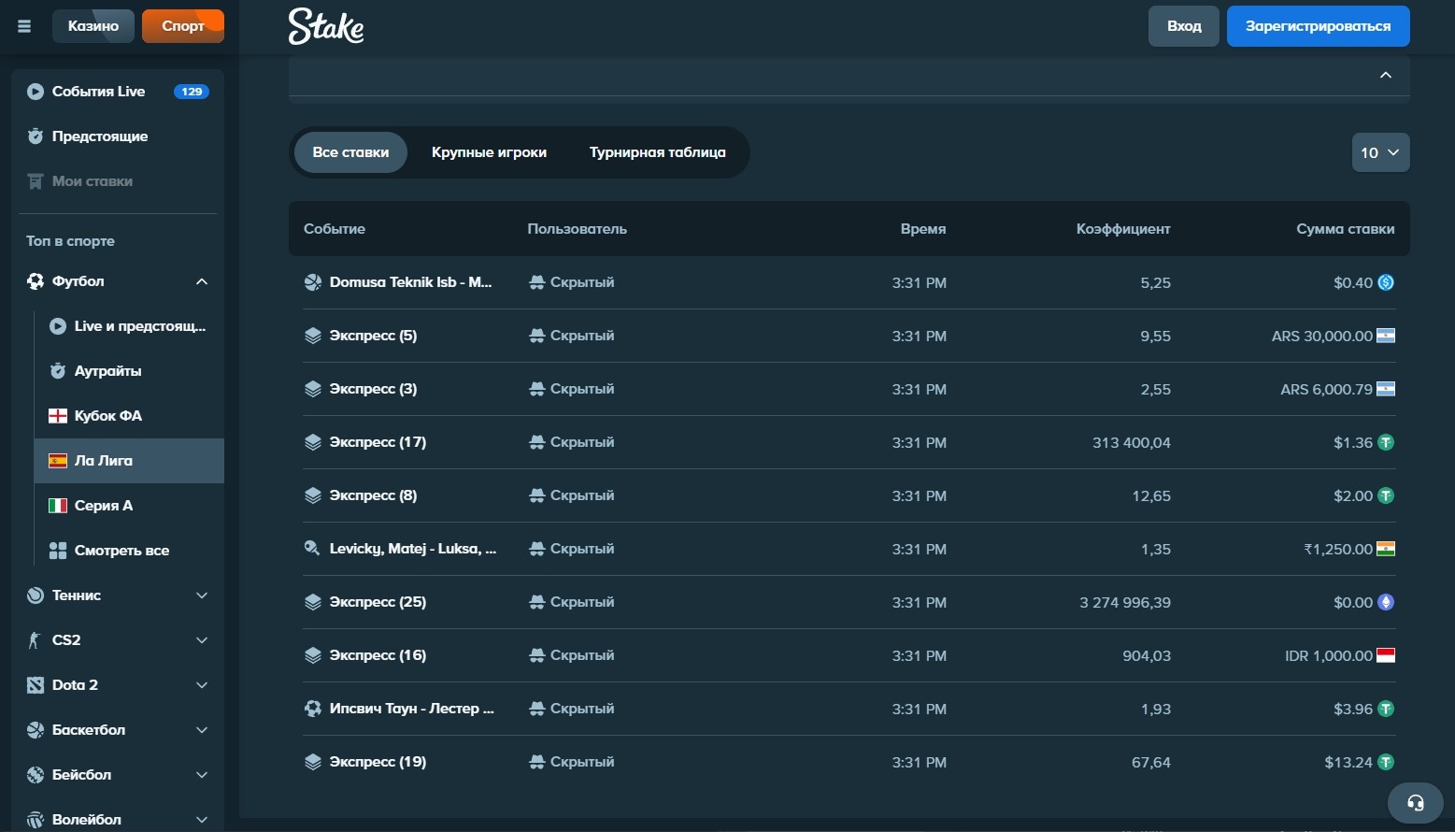Click the live support headset icon

[x=1415, y=802]
